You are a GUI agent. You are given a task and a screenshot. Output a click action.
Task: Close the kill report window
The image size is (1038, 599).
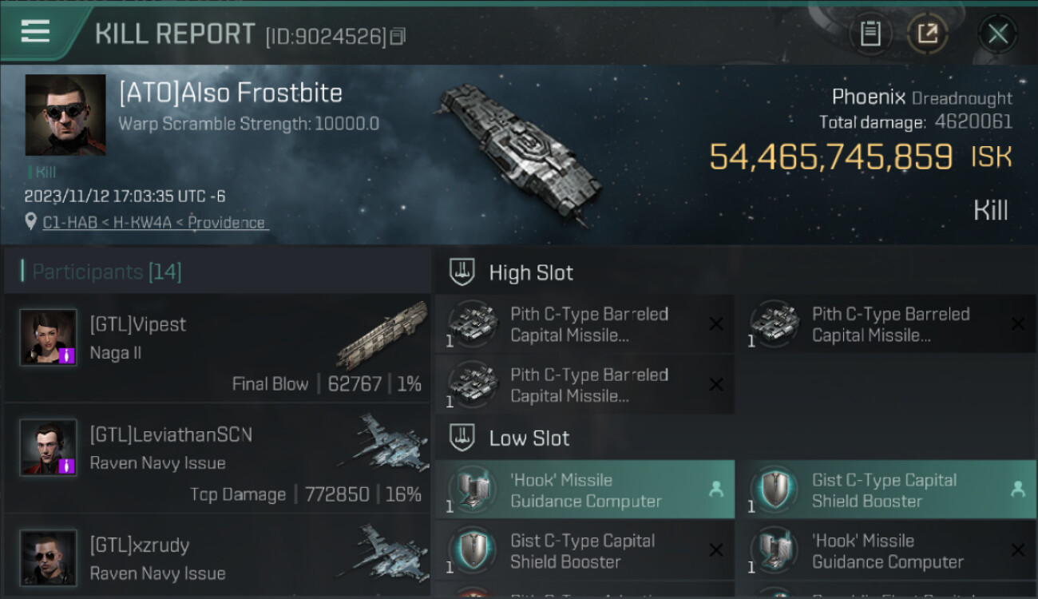[x=998, y=34]
